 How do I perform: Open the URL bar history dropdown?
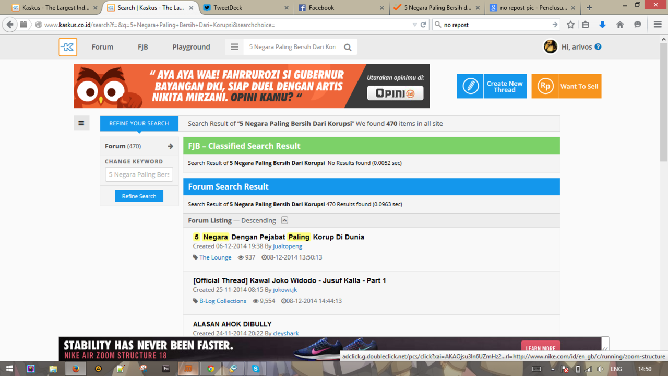[x=414, y=25]
